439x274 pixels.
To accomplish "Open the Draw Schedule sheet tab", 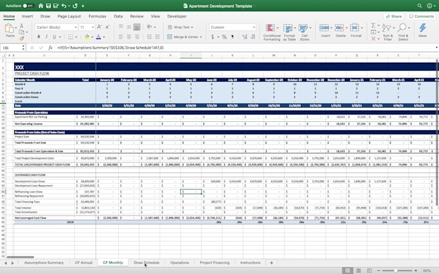I will tap(147, 263).
